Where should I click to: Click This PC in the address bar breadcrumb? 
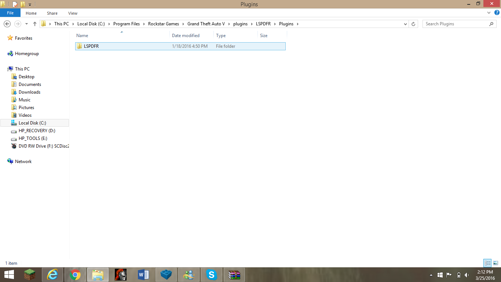pos(61,24)
